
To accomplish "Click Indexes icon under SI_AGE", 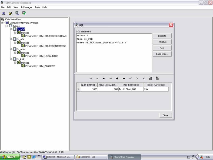I will point(19,32).
